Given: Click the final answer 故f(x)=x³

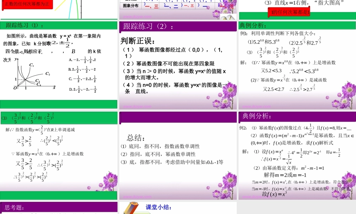Looking at the screenshot, I should (x=274, y=194).
